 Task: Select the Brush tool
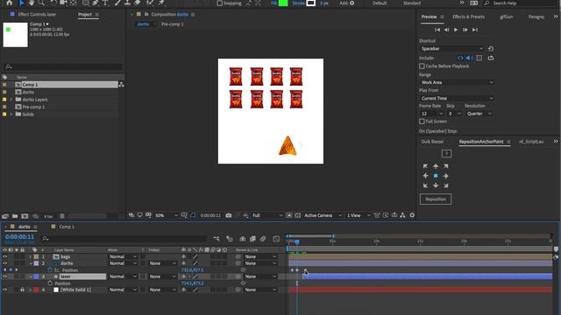click(x=117, y=3)
